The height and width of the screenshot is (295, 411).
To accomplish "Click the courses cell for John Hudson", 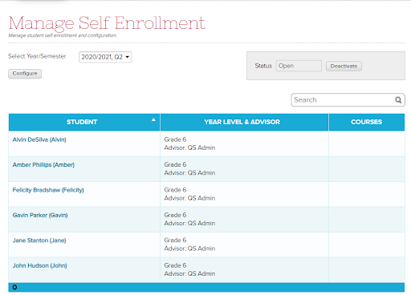I will (x=367, y=269).
